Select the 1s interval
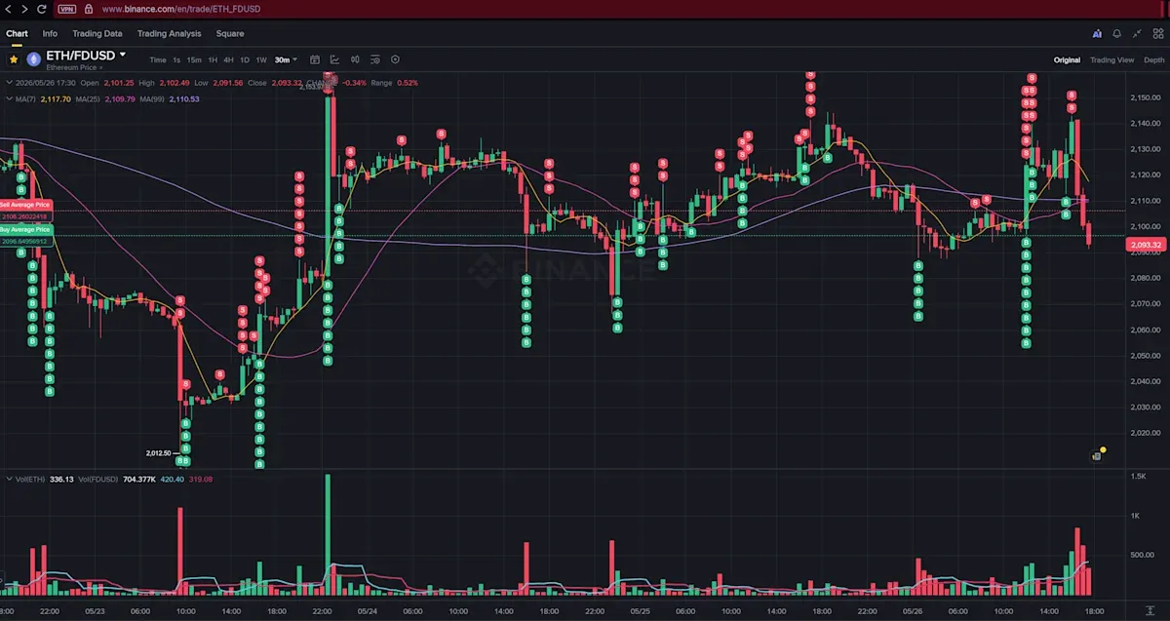The width and height of the screenshot is (1170, 621). point(176,59)
